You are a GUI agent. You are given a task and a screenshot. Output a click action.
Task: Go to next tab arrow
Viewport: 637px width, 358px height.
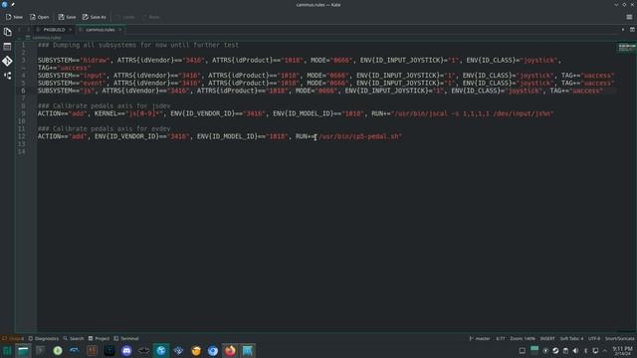click(x=29, y=30)
